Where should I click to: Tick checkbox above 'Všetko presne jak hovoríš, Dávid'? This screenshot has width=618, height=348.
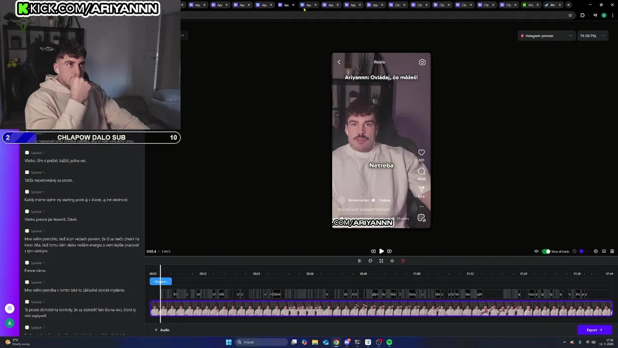coord(27,211)
